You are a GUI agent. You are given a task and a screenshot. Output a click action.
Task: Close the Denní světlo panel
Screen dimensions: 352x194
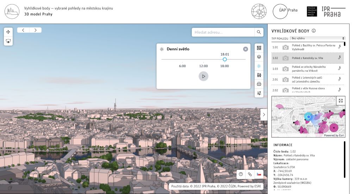(x=245, y=49)
